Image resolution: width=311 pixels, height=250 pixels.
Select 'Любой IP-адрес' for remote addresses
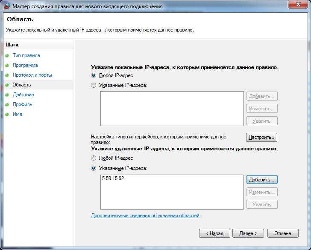[94, 158]
